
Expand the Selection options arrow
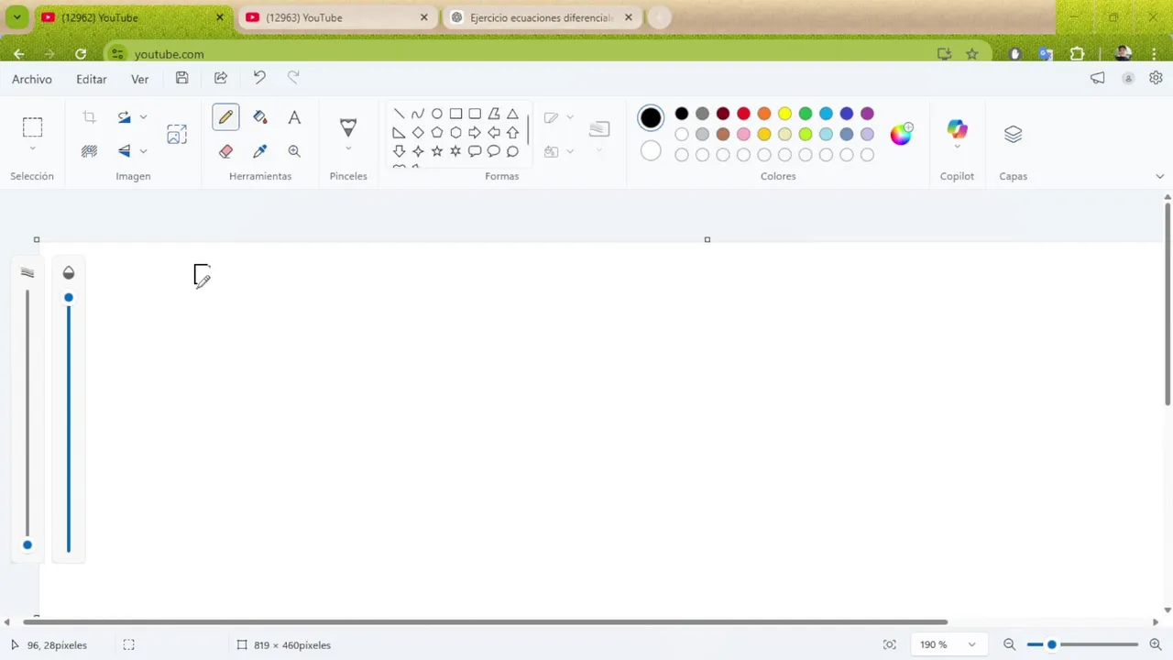tap(32, 148)
